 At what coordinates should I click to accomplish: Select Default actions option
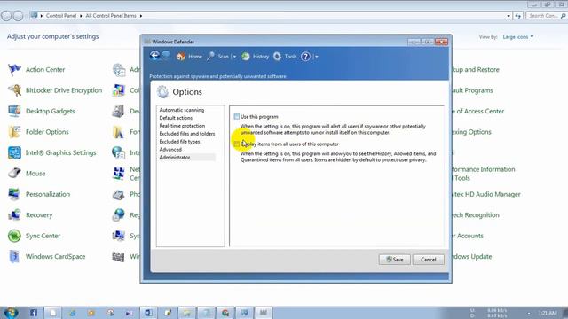click(176, 118)
